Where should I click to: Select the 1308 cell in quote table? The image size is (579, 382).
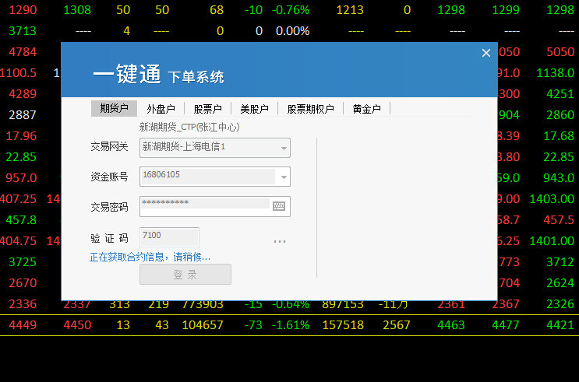pyautogui.click(x=77, y=9)
